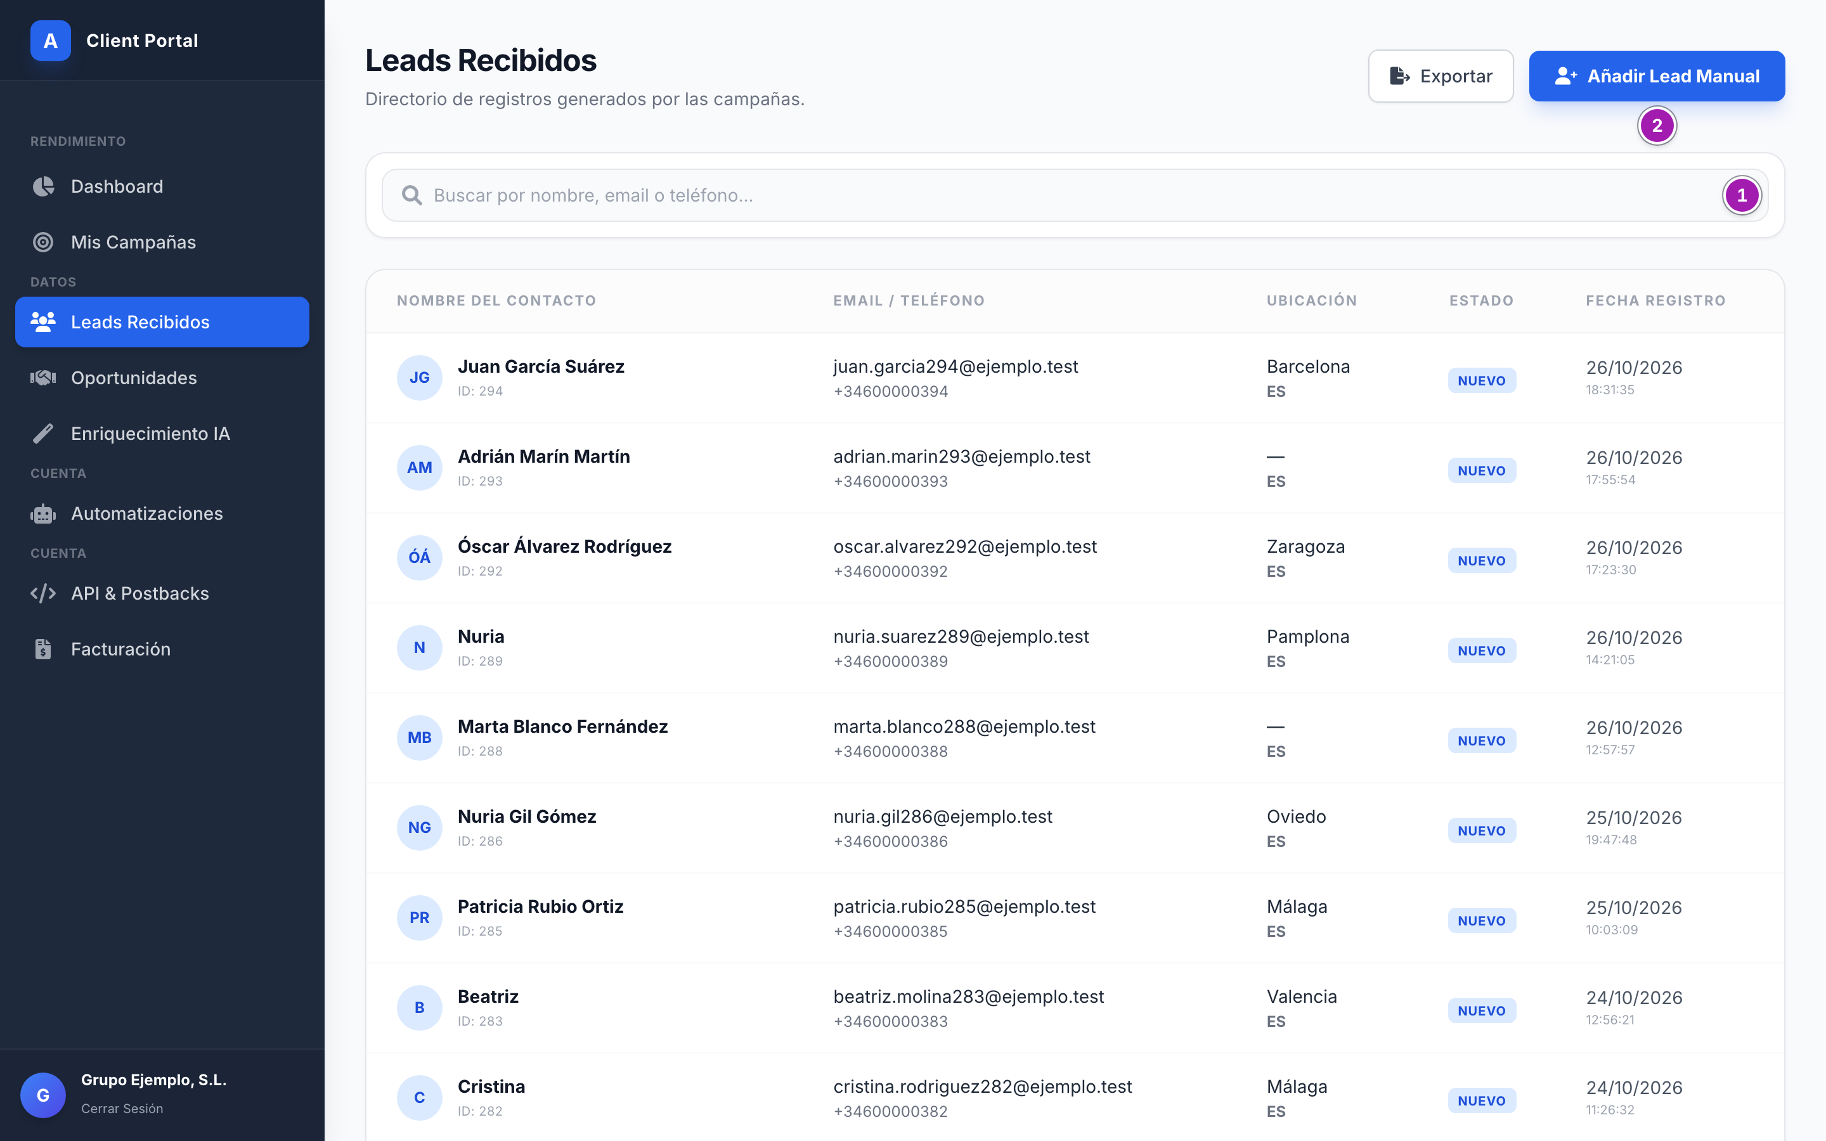Viewport: 1826px width, 1141px height.
Task: Click the Automatizaciones robot icon
Action: 43,514
